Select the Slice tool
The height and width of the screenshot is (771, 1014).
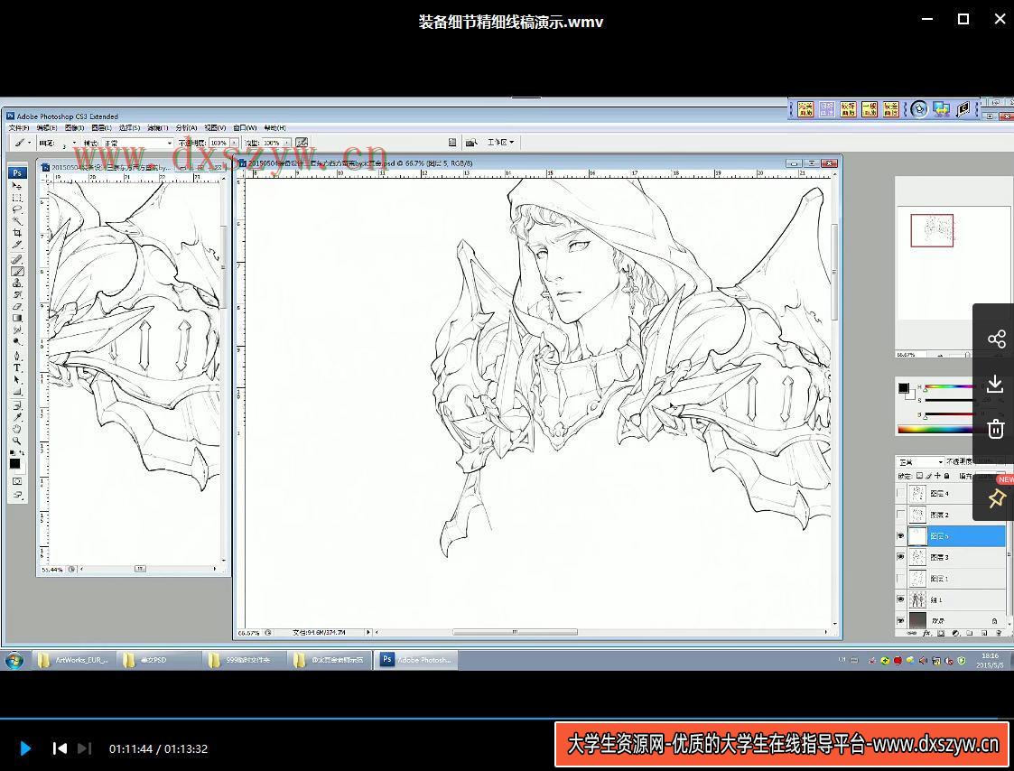coord(17,244)
